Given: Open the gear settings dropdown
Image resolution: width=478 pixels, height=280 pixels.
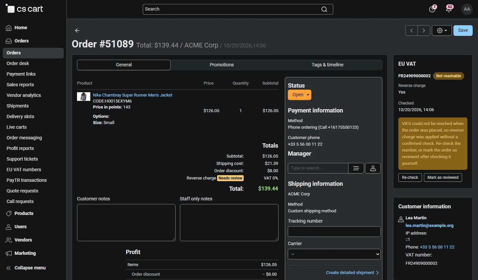Looking at the screenshot, I should [442, 31].
